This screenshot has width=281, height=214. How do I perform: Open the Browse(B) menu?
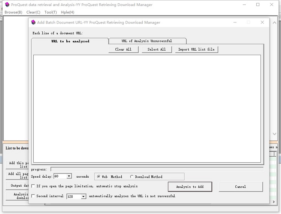pos(13,12)
